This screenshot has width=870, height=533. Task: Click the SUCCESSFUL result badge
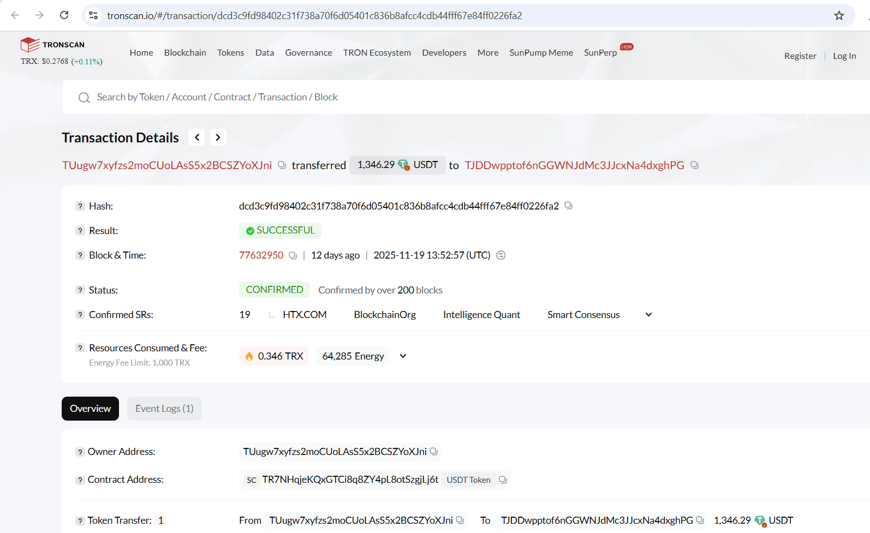[x=280, y=231]
